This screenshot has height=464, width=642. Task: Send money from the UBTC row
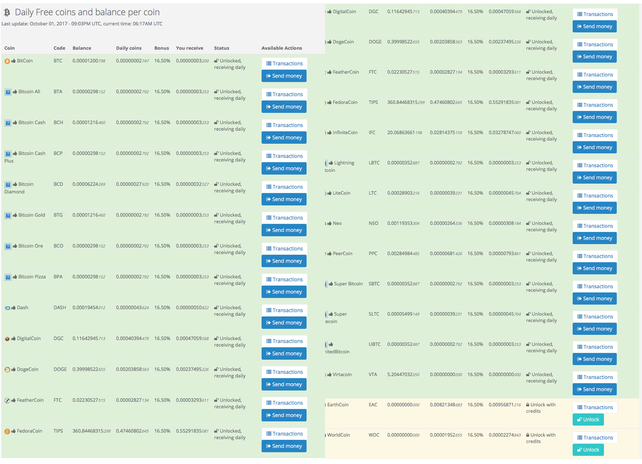click(594, 359)
